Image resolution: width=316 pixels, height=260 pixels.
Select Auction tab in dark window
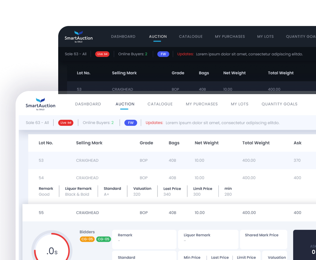(x=158, y=37)
